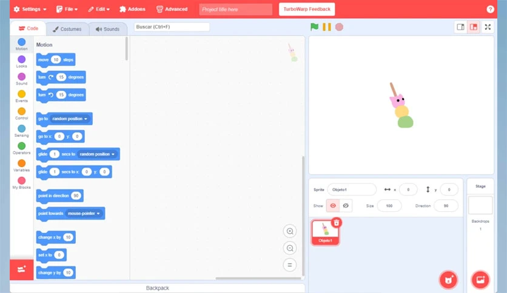Choose a new backdrop button

click(480, 280)
